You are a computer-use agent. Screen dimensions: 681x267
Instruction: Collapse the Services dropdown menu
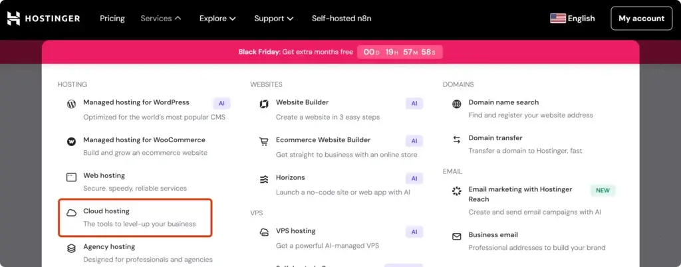tap(160, 19)
